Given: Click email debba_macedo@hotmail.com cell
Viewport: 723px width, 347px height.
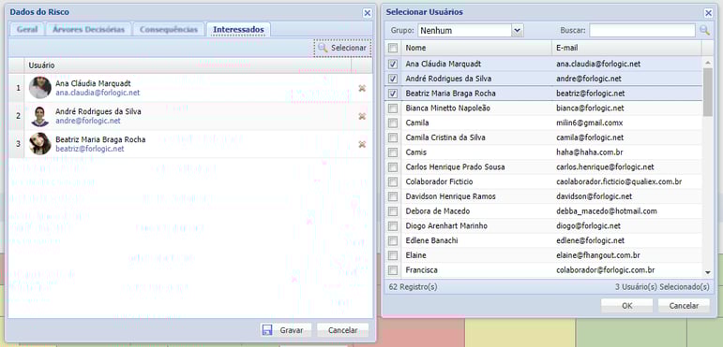Looking at the screenshot, I should (x=607, y=211).
